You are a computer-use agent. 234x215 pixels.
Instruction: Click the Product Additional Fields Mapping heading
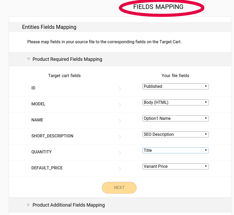69,205
